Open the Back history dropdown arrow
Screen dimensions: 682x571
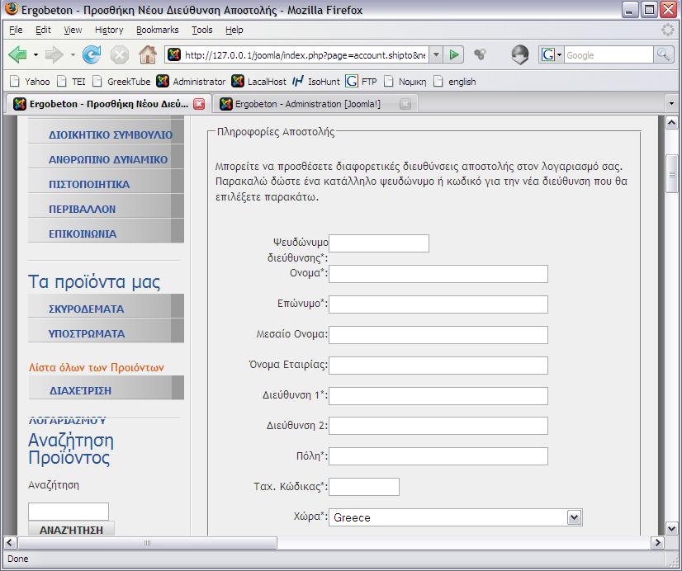(36, 55)
